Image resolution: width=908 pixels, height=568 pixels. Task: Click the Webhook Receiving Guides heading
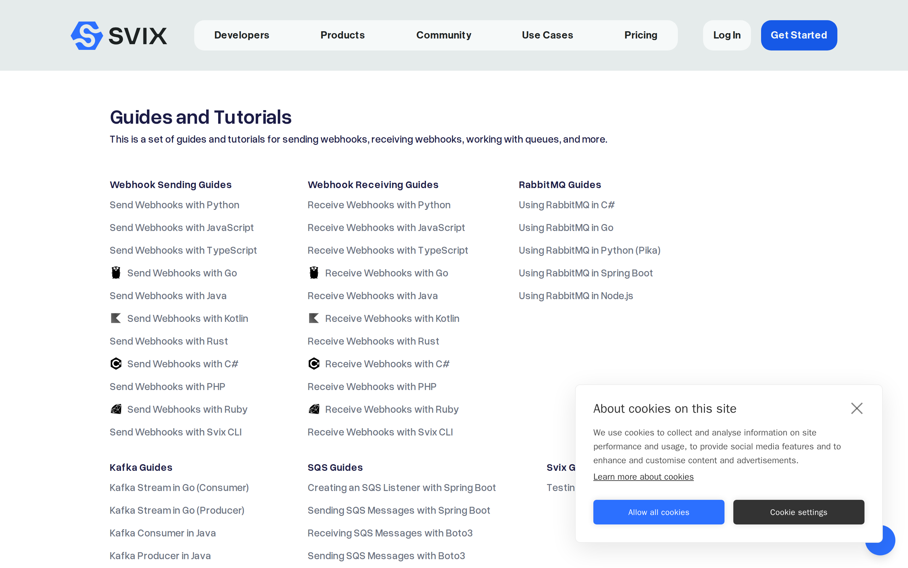pyautogui.click(x=373, y=185)
